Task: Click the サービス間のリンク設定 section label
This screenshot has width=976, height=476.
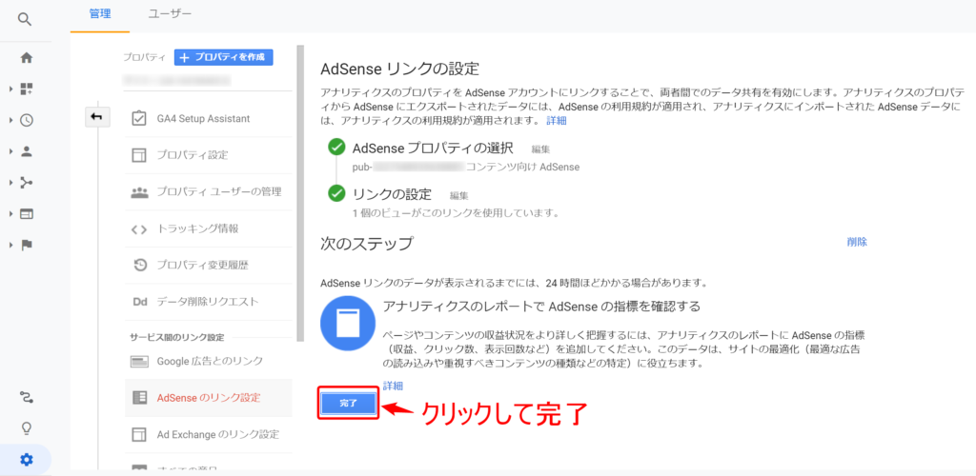Action: click(176, 337)
